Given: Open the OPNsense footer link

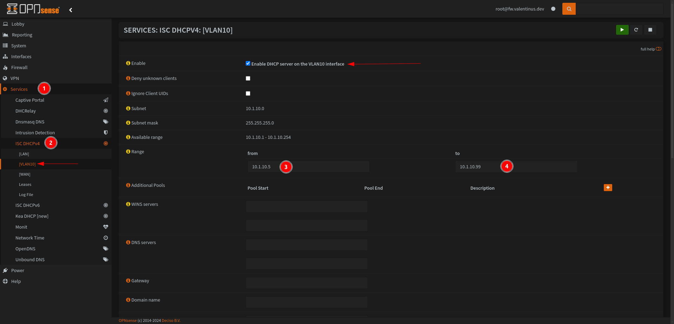Looking at the screenshot, I should (x=128, y=320).
